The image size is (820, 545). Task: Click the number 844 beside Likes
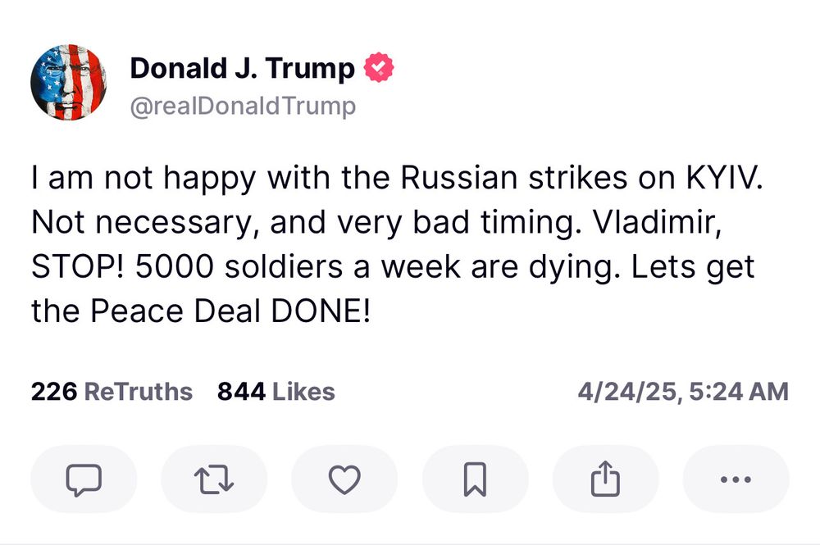[241, 392]
